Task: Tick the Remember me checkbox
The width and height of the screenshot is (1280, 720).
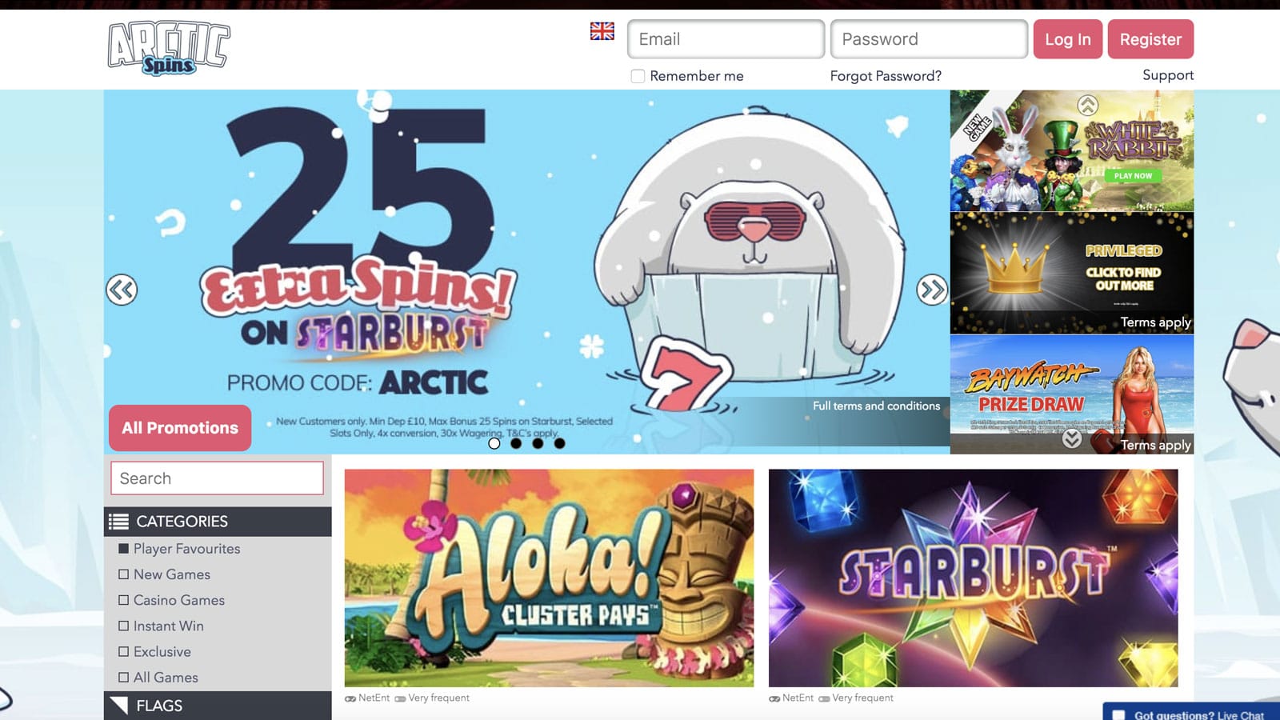Action: click(x=638, y=76)
